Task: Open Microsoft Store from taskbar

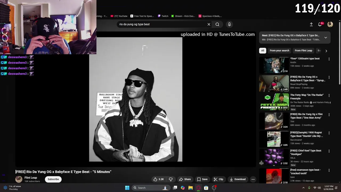Action: [x=206, y=188]
